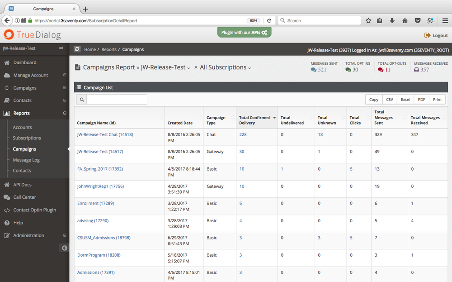This screenshot has height=282, width=452.
Task: Open Subscriptions under Reports
Action: [x=27, y=138]
